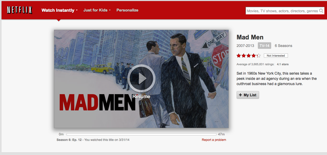Image resolution: width=327 pixels, height=155 pixels.
Task: Click the Mad Men poster artwork logo
Action: pyautogui.click(x=97, y=102)
